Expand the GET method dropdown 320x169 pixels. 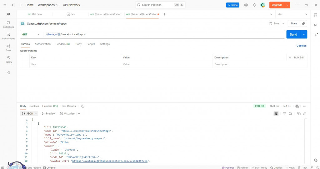31,34
